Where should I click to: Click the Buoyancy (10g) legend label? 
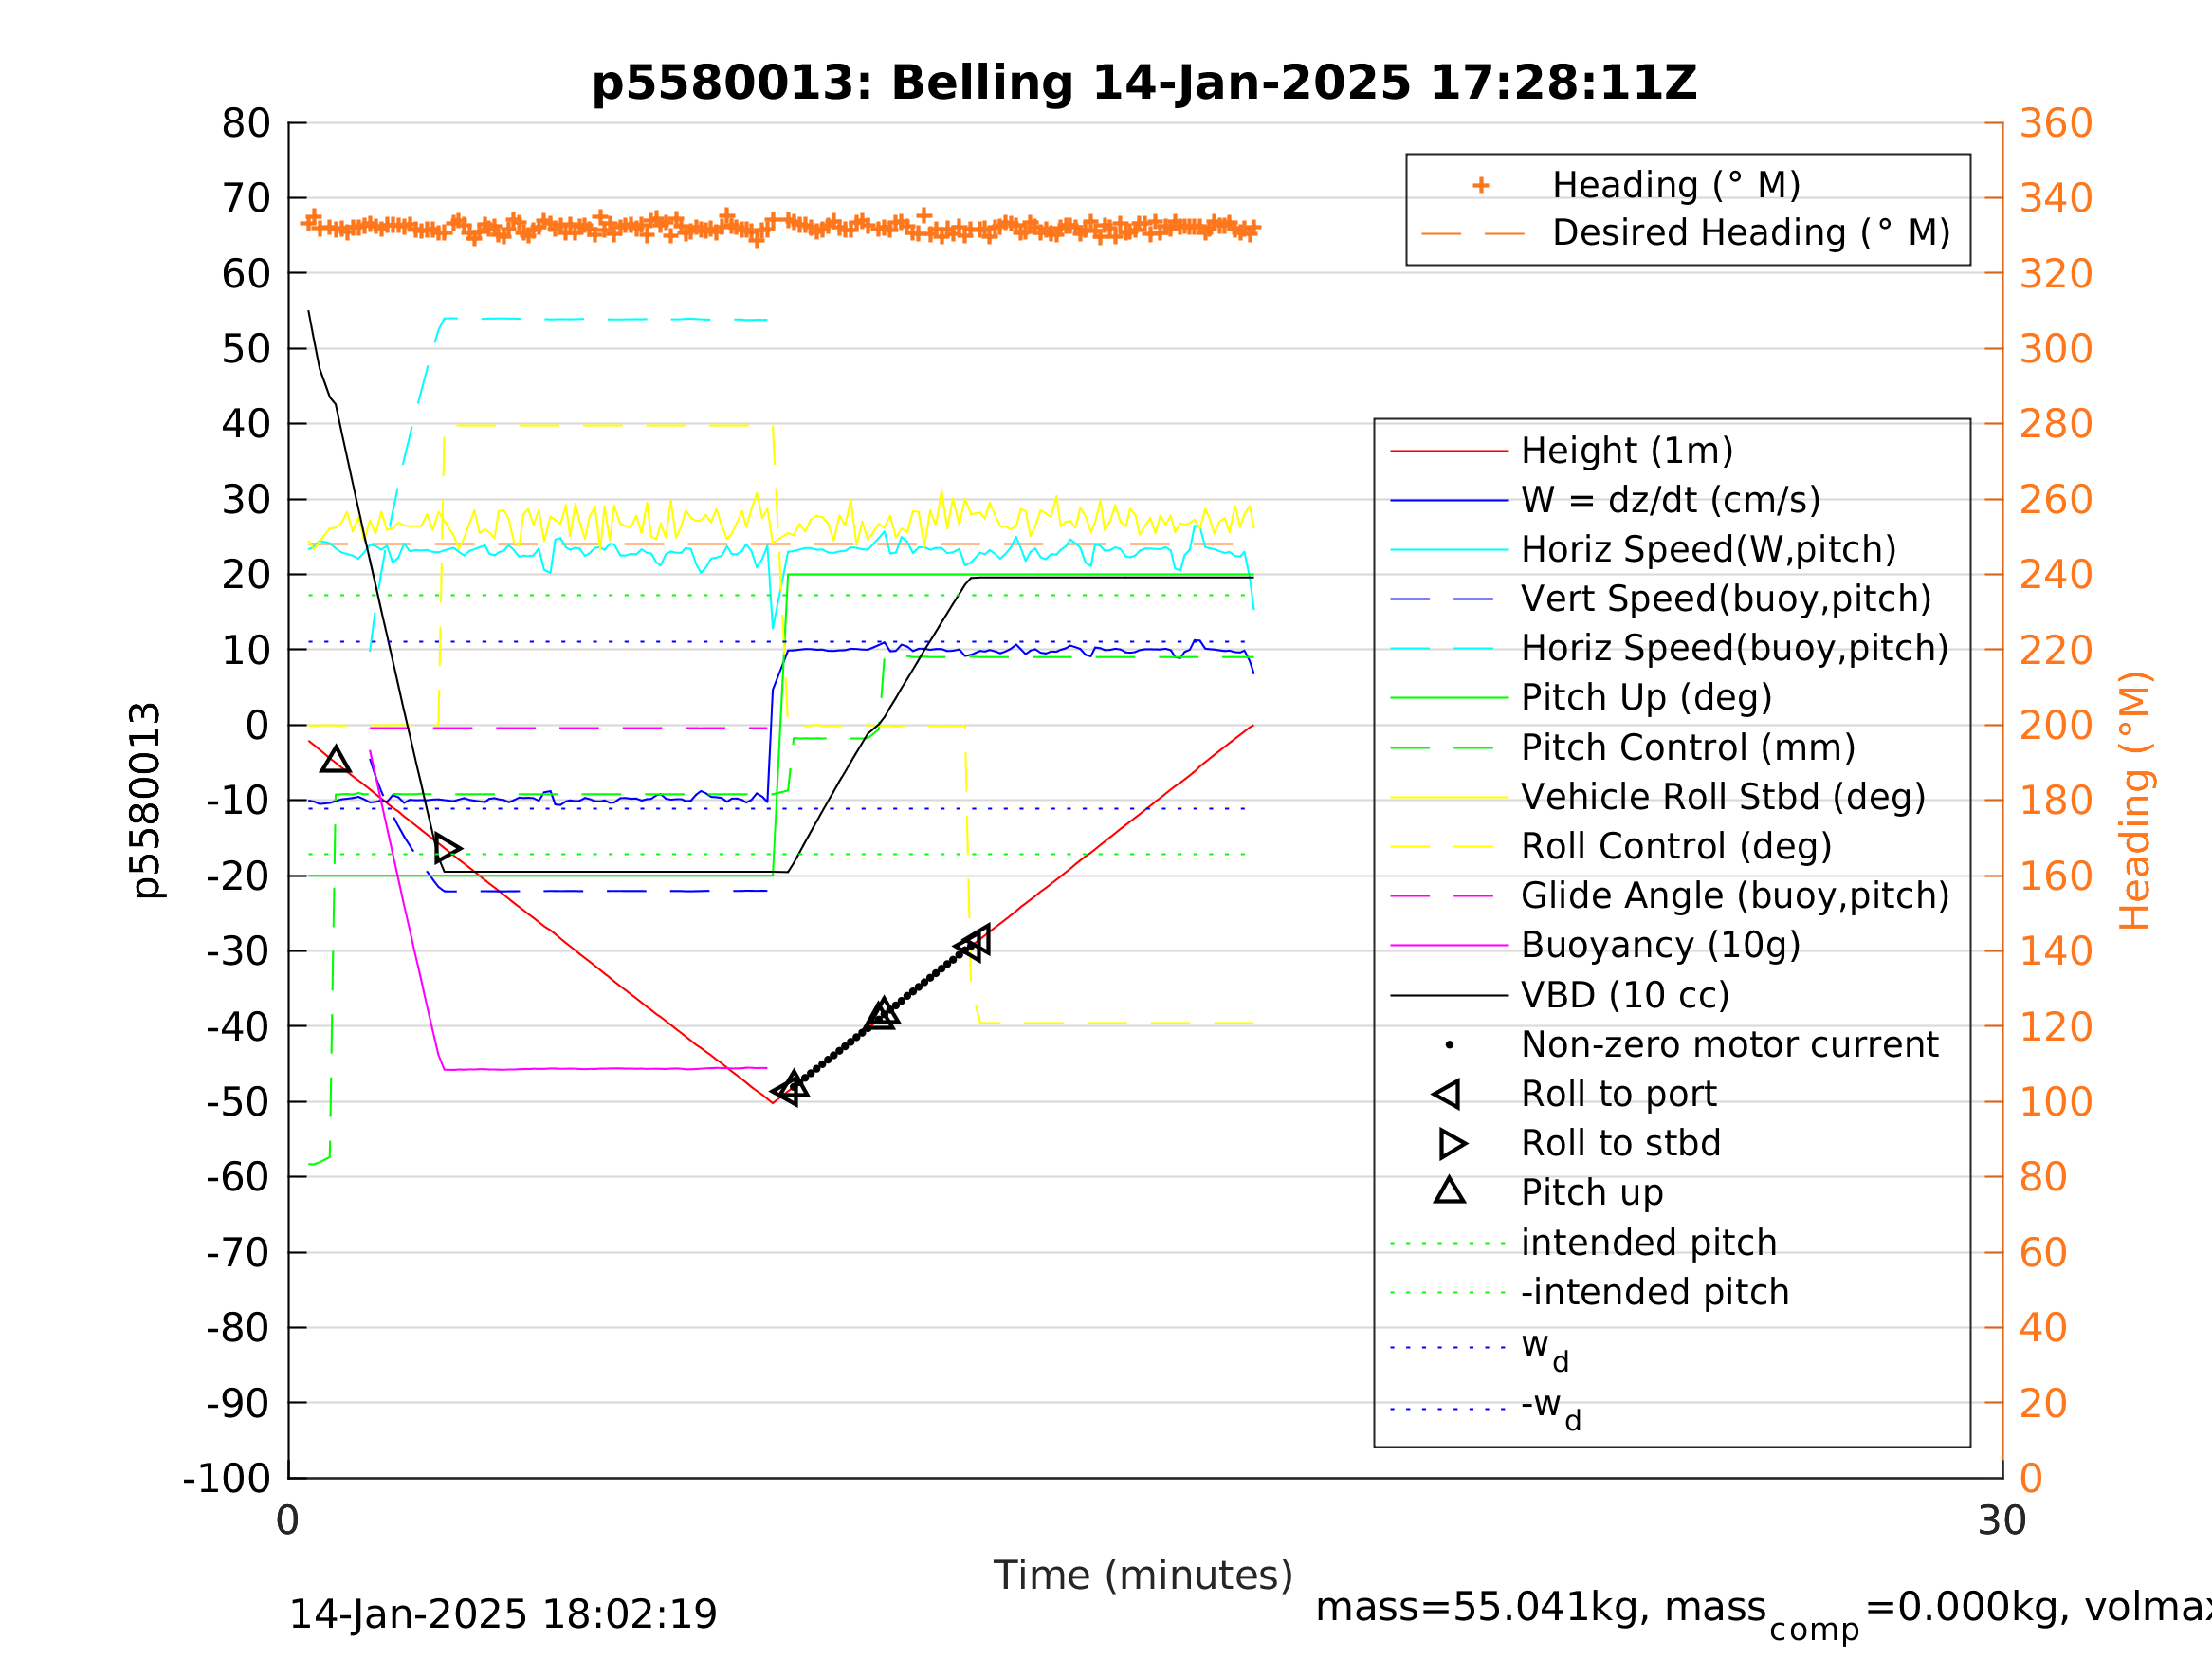coord(1661,945)
